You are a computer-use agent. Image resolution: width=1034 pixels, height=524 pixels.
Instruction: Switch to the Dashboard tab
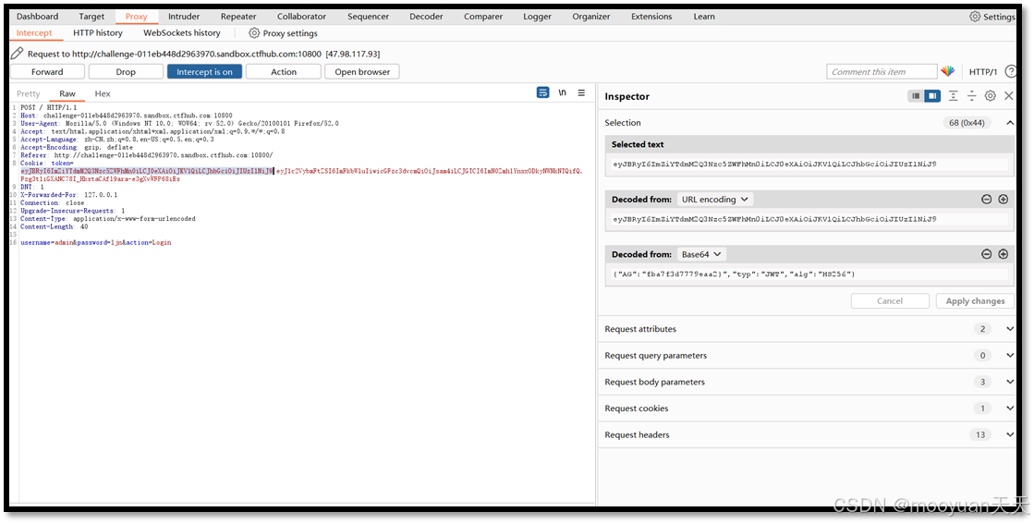pyautogui.click(x=38, y=17)
